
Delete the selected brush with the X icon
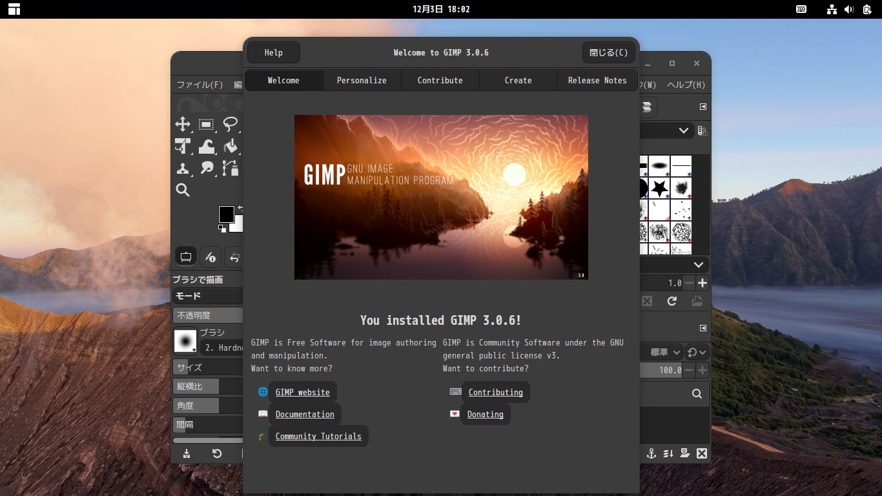646,301
